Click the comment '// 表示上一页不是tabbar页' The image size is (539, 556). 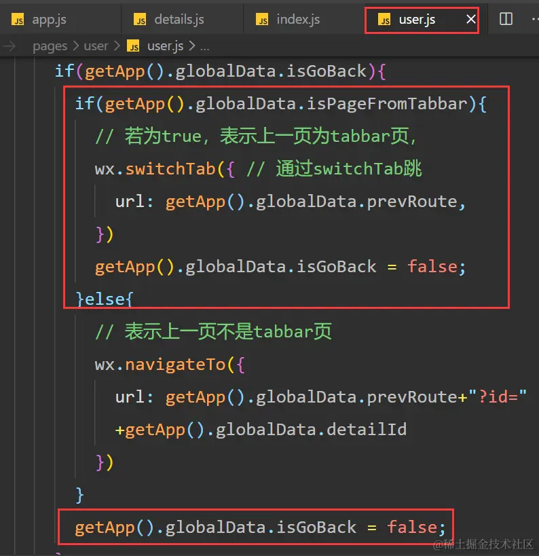click(213, 332)
